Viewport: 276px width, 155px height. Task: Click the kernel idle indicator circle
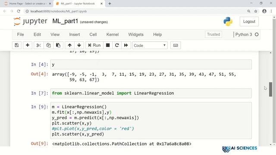tap(257, 34)
